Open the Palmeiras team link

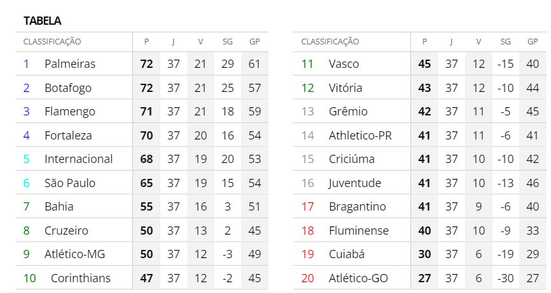pyautogui.click(x=70, y=64)
